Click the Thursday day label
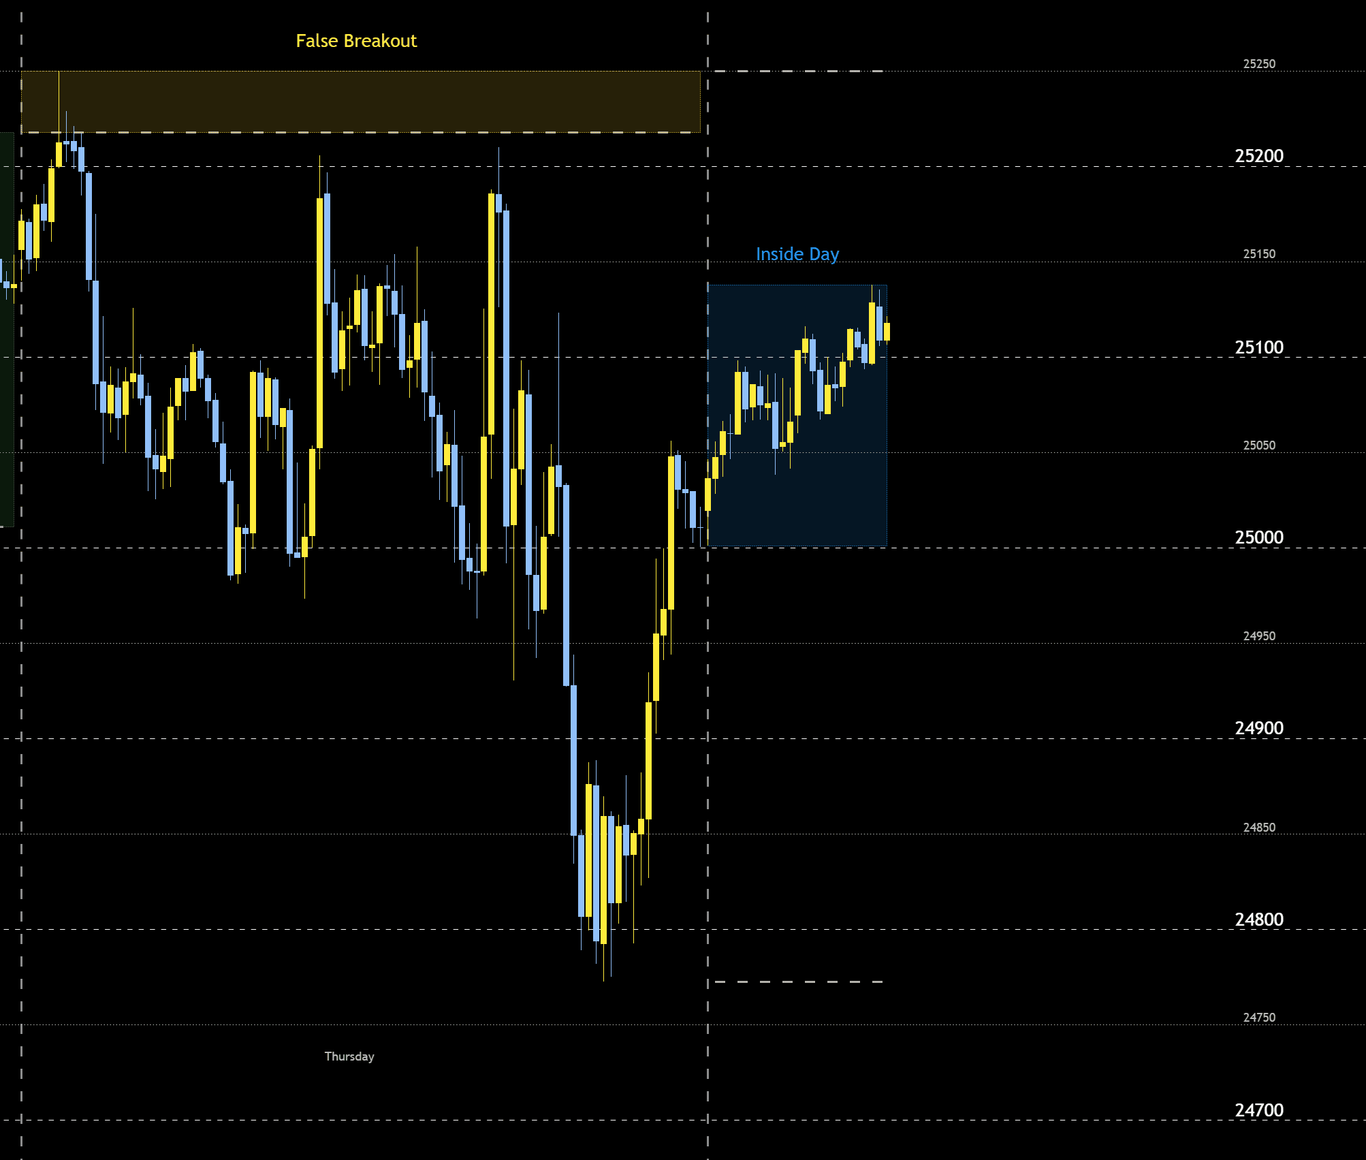1366x1160 pixels. pyautogui.click(x=349, y=1056)
